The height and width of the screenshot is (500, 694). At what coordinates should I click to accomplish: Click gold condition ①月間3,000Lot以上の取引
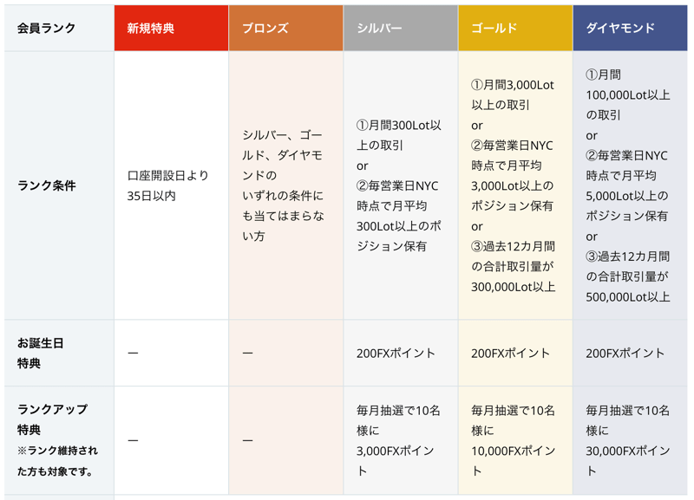[x=513, y=94]
